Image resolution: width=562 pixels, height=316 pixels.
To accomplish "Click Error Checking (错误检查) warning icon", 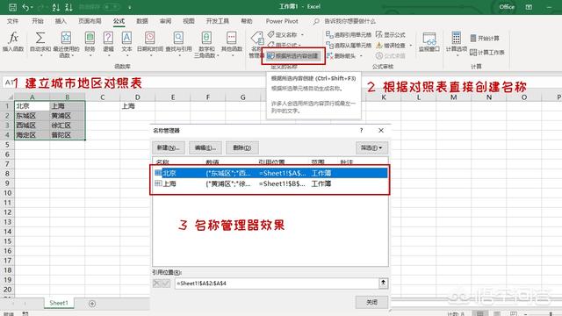I will (379, 46).
